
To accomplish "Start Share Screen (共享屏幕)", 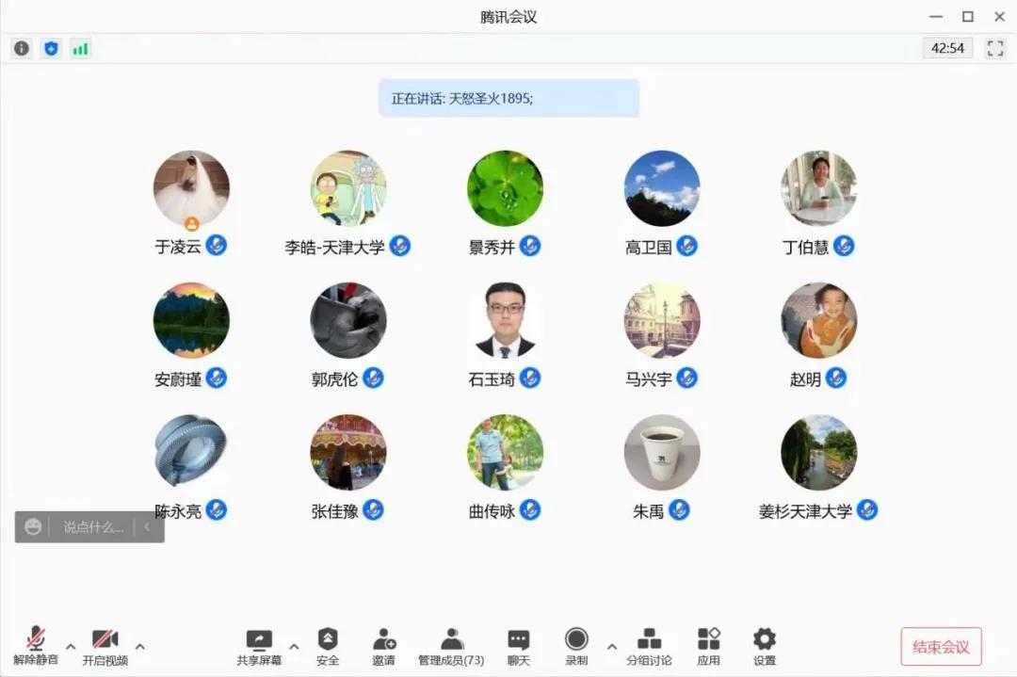I will pyautogui.click(x=259, y=646).
